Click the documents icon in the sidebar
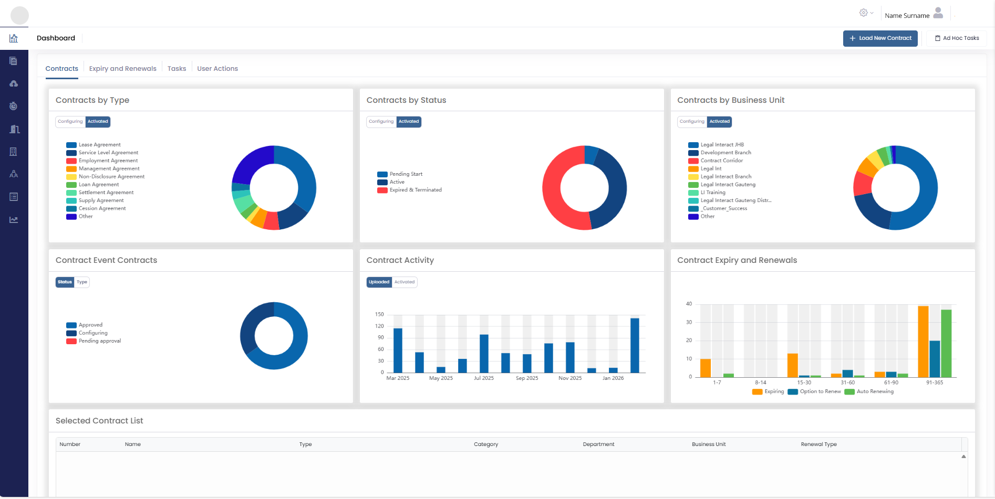 14,61
